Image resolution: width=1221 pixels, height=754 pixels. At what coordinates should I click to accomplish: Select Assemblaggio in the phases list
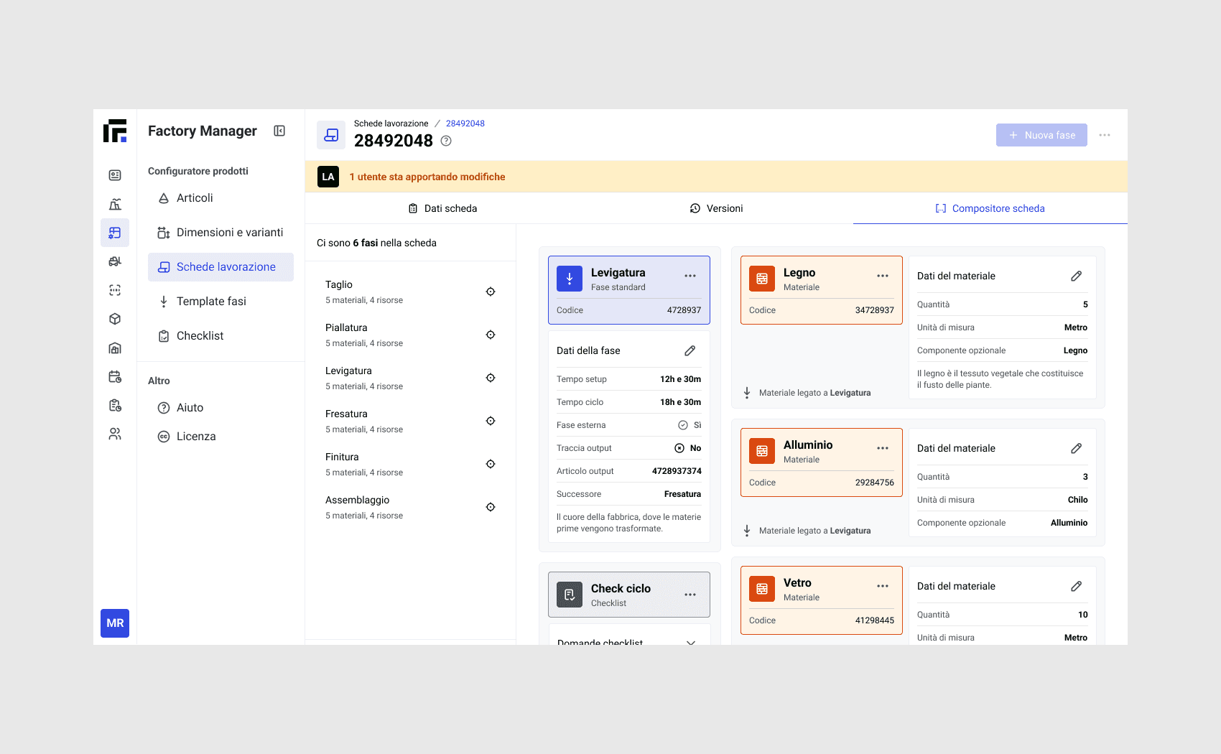pyautogui.click(x=410, y=507)
